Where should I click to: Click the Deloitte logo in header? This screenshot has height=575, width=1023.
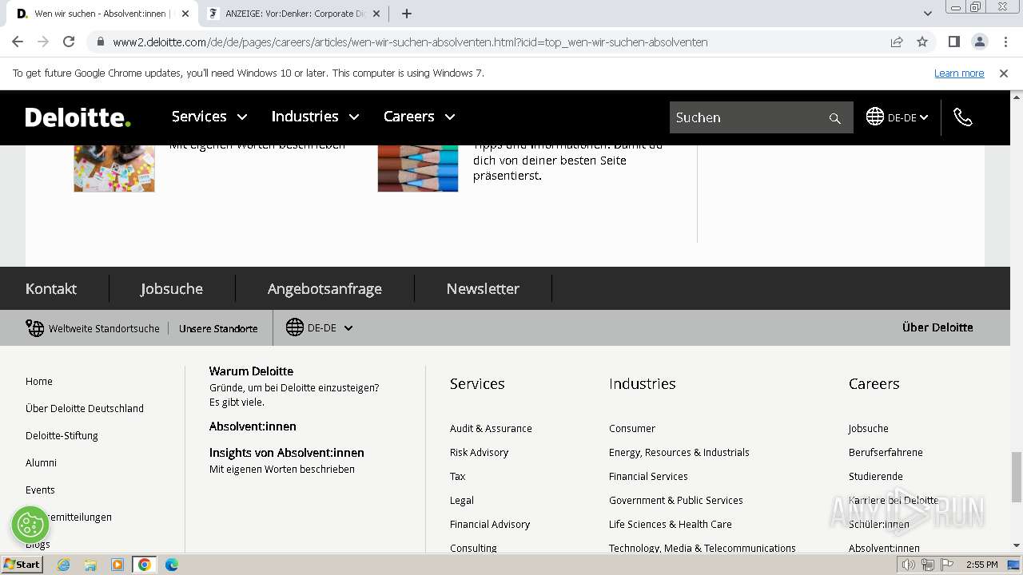[x=78, y=117]
